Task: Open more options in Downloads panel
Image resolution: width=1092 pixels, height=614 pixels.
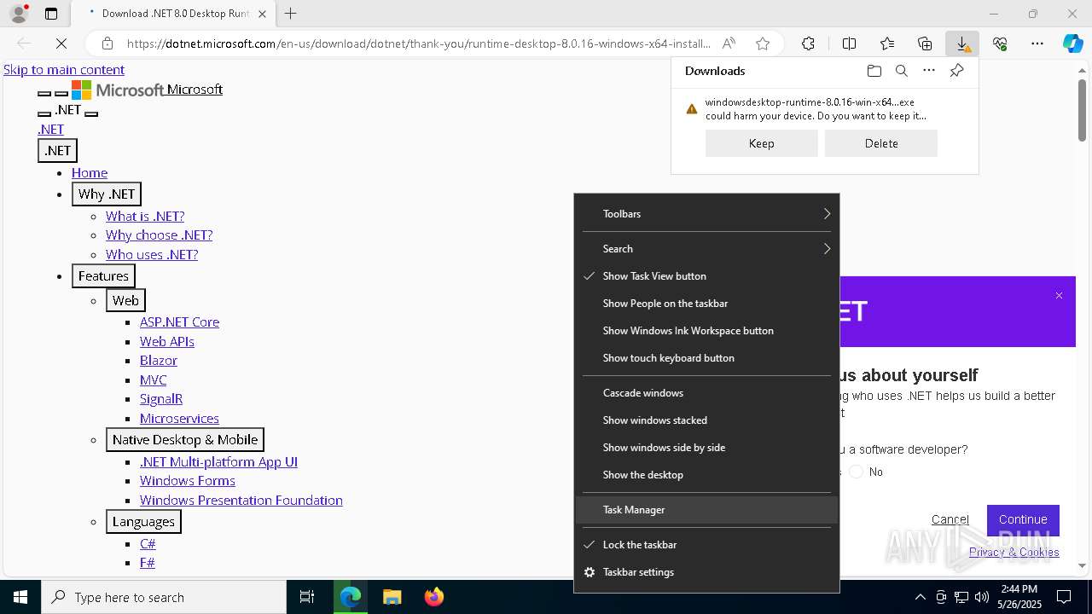Action: (x=929, y=71)
